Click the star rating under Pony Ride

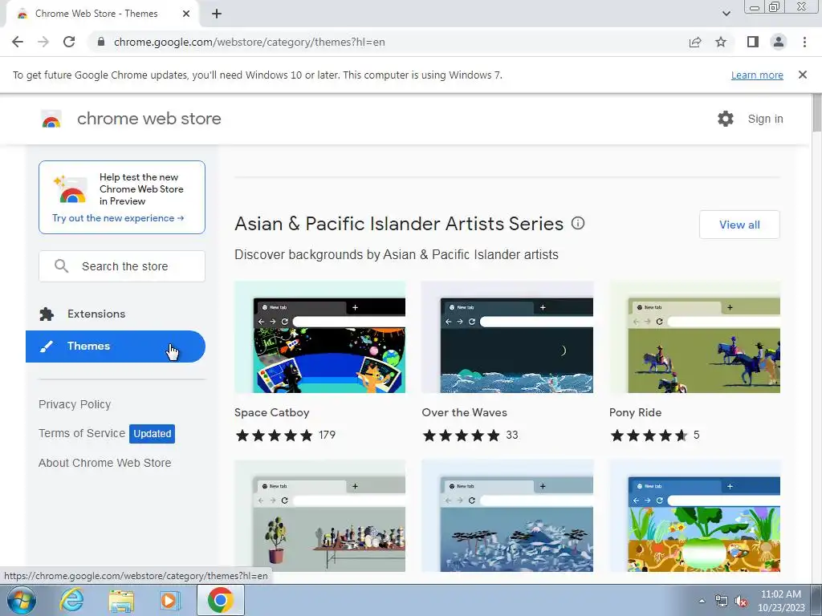coord(649,436)
